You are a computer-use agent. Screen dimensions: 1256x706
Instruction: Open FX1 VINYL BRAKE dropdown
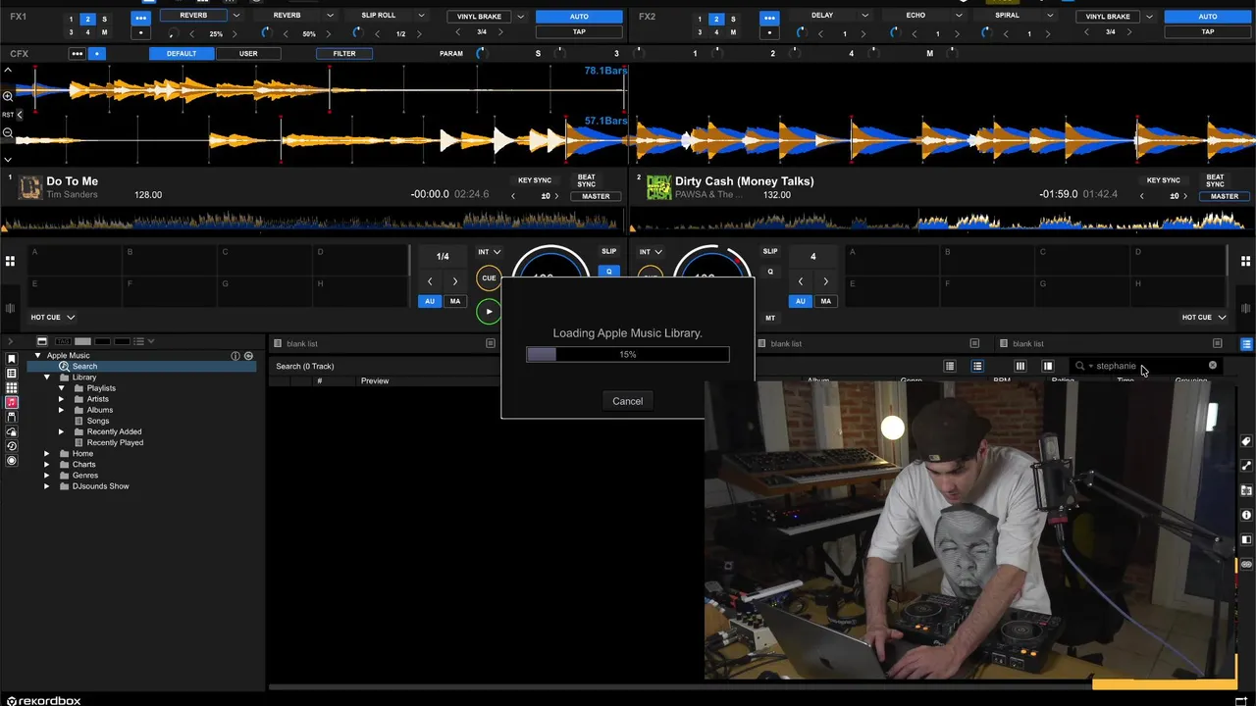click(521, 17)
